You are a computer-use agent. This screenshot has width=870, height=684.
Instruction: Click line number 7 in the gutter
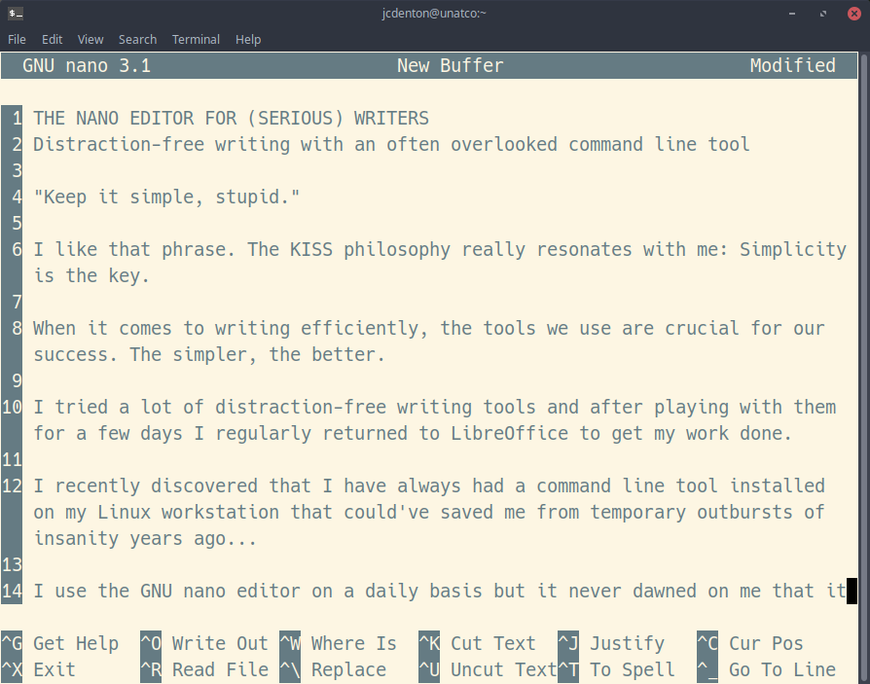point(18,302)
